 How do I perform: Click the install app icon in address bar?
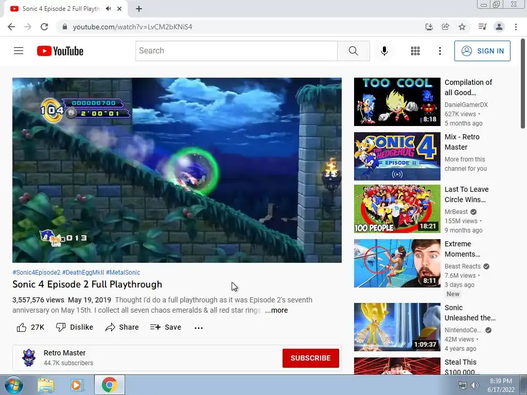click(429, 27)
